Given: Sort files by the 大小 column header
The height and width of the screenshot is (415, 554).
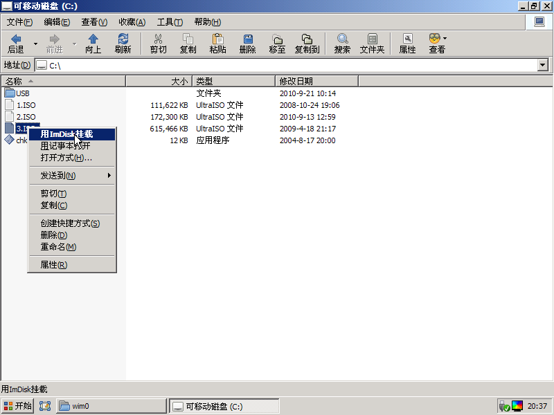Looking at the screenshot, I should coord(159,82).
